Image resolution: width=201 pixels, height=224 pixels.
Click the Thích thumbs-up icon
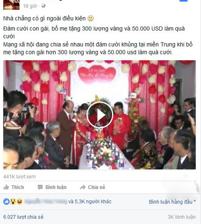(x=6, y=187)
